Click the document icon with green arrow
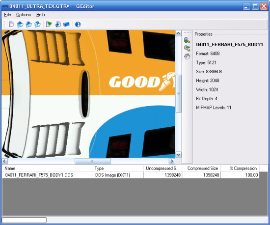The image size is (270, 225). click(49, 24)
